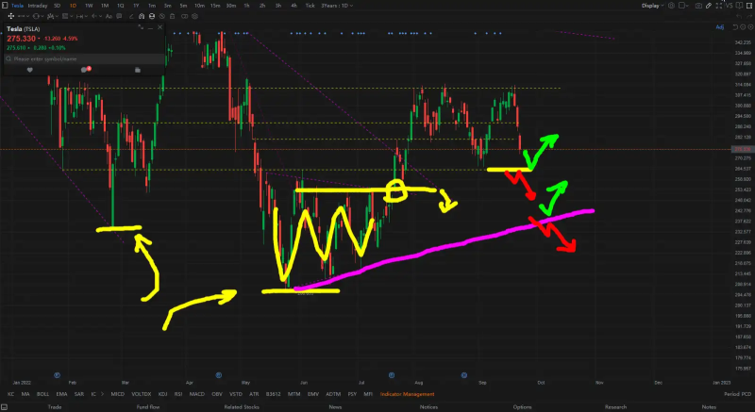Click the zoom out minus icon

coord(743,27)
